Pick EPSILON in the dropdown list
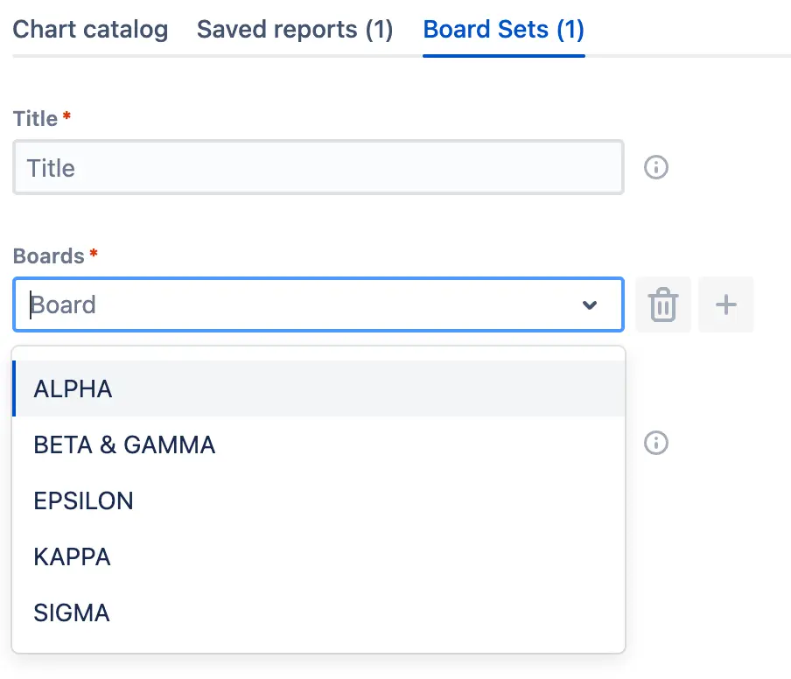 pyautogui.click(x=318, y=500)
